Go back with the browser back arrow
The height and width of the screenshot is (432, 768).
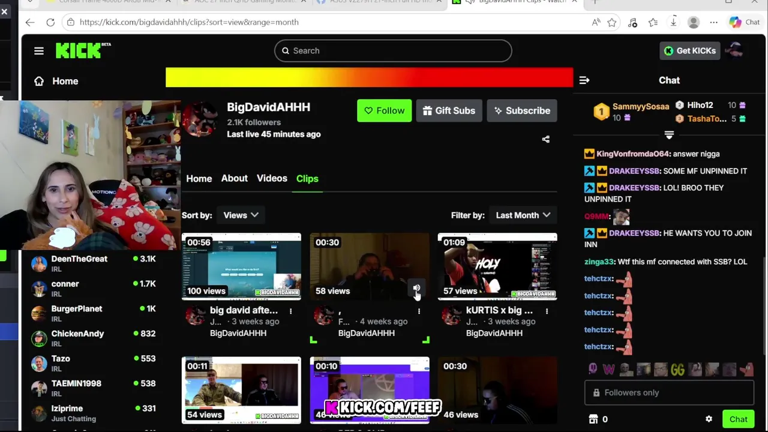(30, 22)
